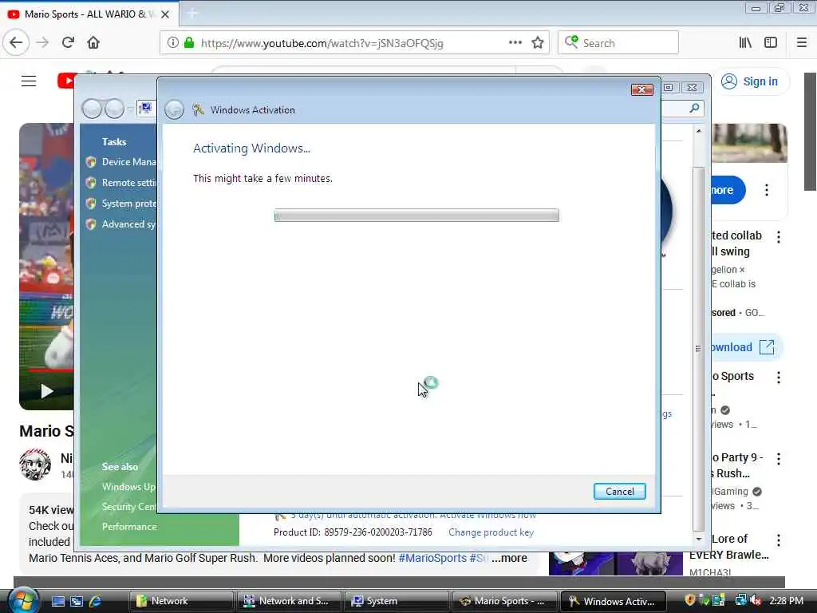Click Change product key link
Screen dimensions: 817x613
click(x=491, y=532)
